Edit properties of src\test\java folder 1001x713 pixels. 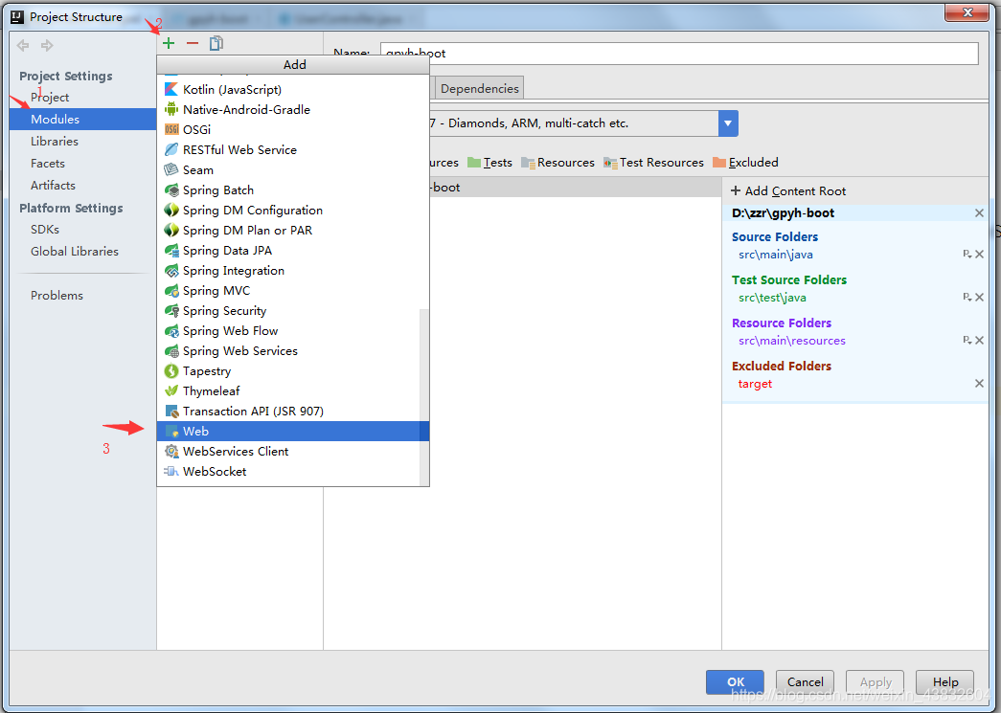coord(967,298)
